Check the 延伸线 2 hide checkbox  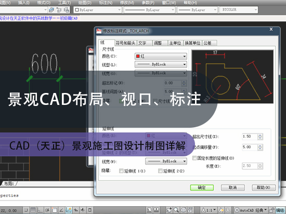160,171
